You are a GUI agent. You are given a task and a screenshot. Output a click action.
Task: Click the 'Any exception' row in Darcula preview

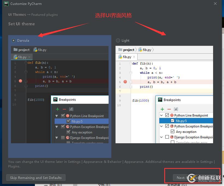pyautogui.click(x=82, y=132)
